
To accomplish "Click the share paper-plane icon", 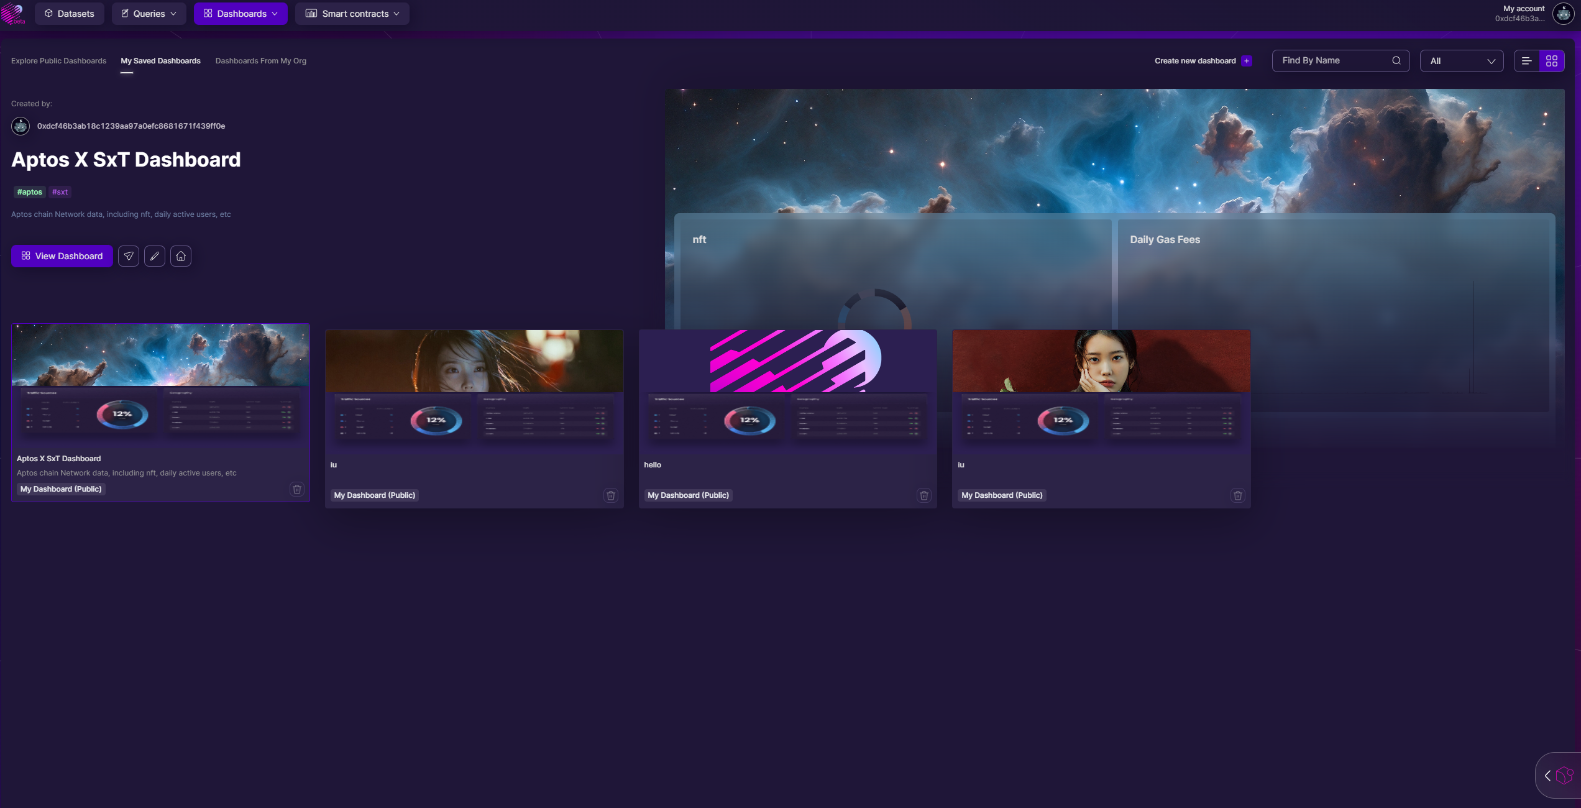I will point(129,256).
